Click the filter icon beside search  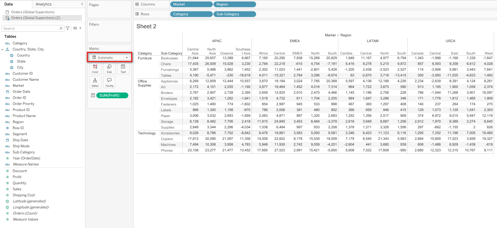[68, 28]
